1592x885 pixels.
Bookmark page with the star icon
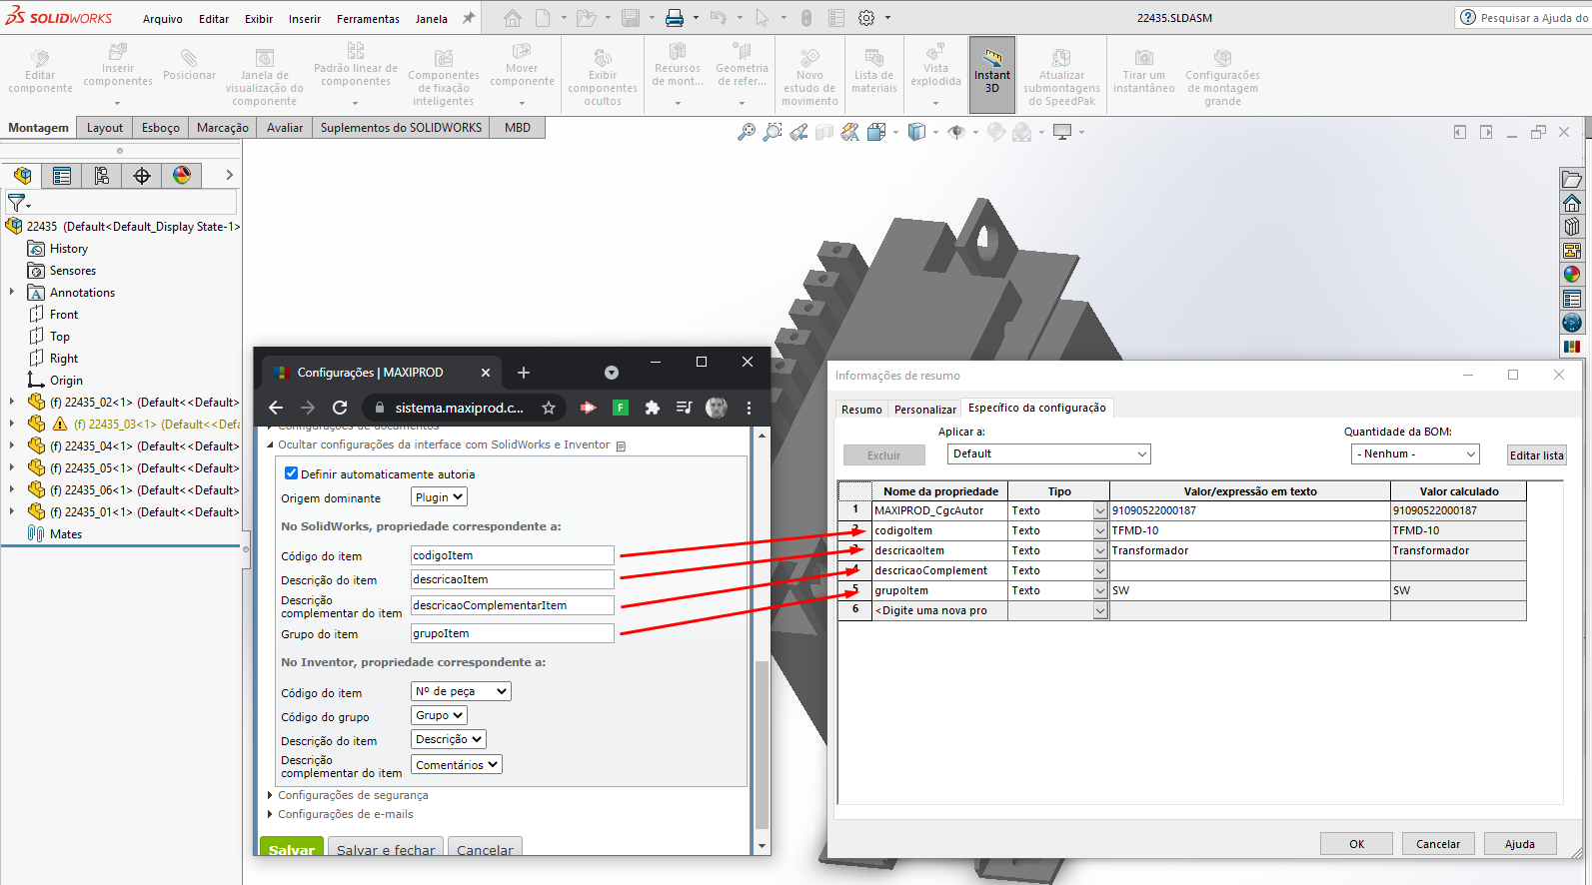(549, 408)
